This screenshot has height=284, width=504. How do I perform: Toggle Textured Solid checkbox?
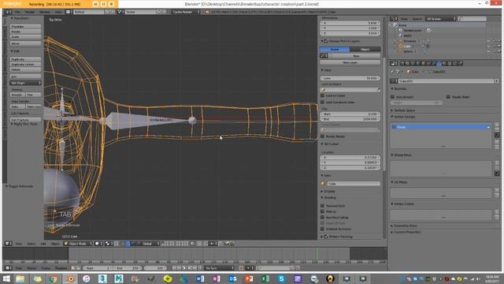click(322, 205)
